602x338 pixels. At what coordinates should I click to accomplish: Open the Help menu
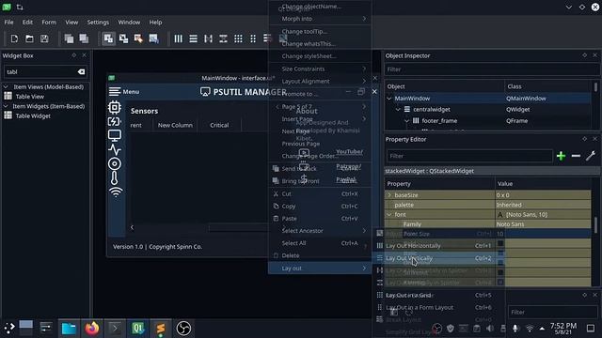coord(155,23)
